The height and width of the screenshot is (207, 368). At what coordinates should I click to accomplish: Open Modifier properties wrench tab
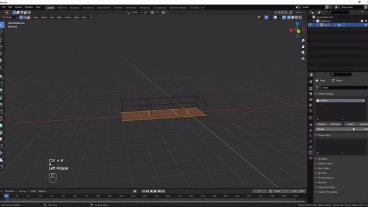(x=310, y=131)
